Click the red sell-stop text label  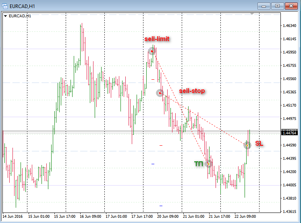[x=192, y=91]
